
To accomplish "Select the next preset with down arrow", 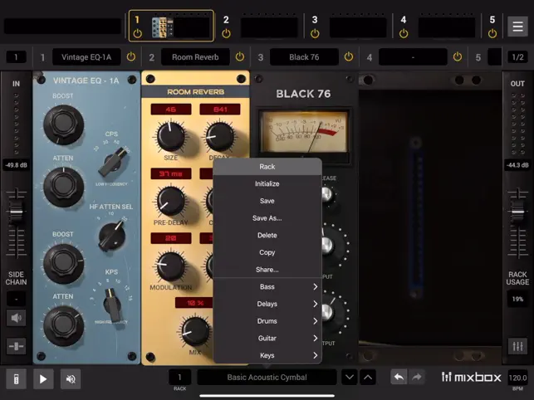I will click(x=350, y=378).
